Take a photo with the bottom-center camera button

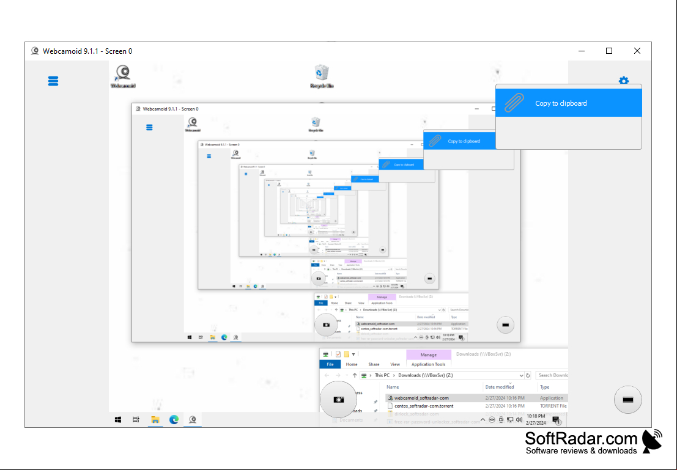[339, 400]
